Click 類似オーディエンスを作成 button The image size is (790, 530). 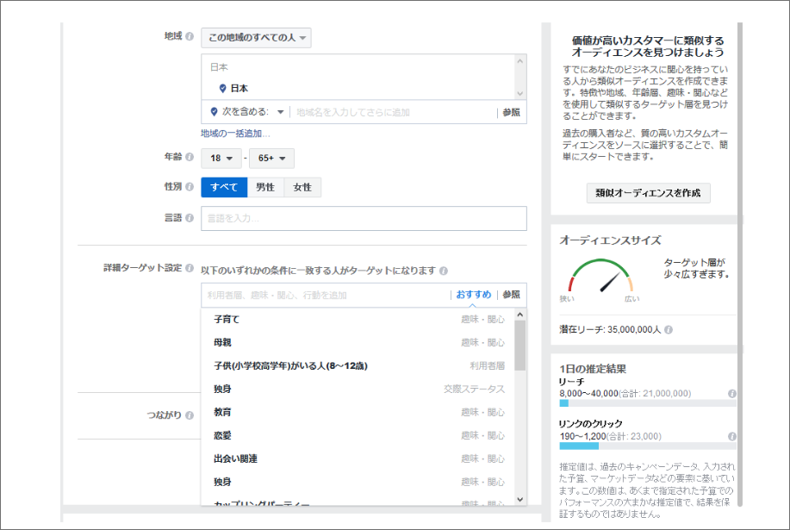648,193
